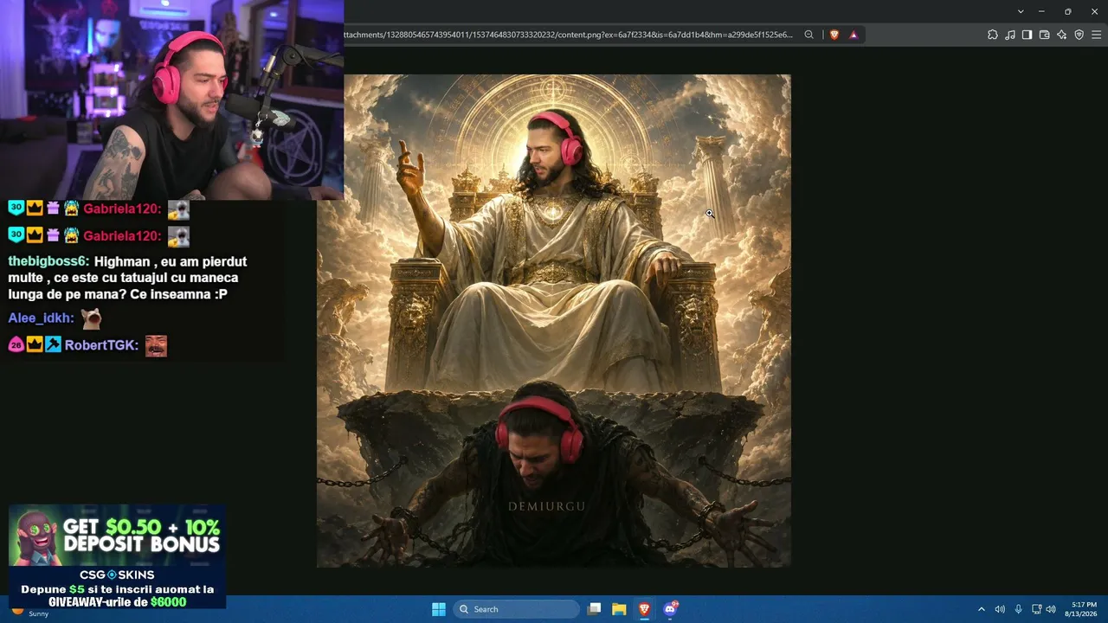Click the taskbar Search box

pyautogui.click(x=517, y=609)
